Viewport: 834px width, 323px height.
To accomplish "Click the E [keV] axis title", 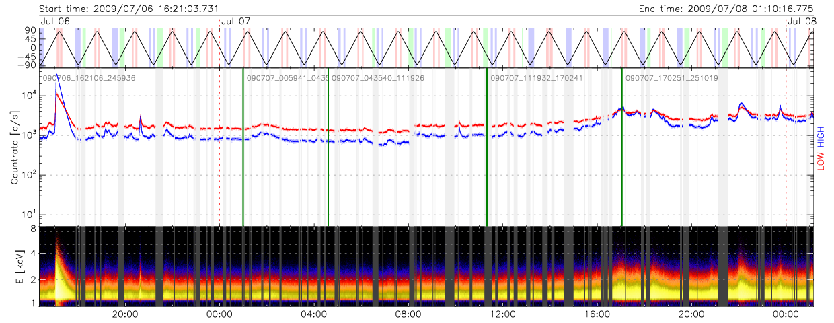I will [x=14, y=266].
